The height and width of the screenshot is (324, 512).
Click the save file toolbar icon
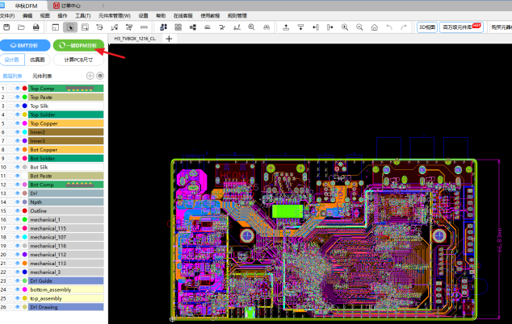click(6, 27)
